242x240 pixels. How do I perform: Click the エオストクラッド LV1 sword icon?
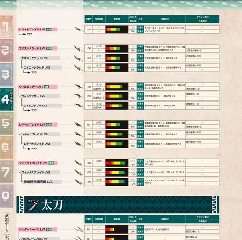point(78,48)
